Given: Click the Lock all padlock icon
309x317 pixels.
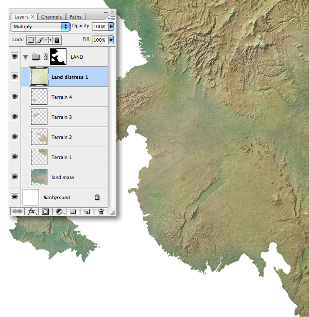Looking at the screenshot, I should click(x=57, y=40).
